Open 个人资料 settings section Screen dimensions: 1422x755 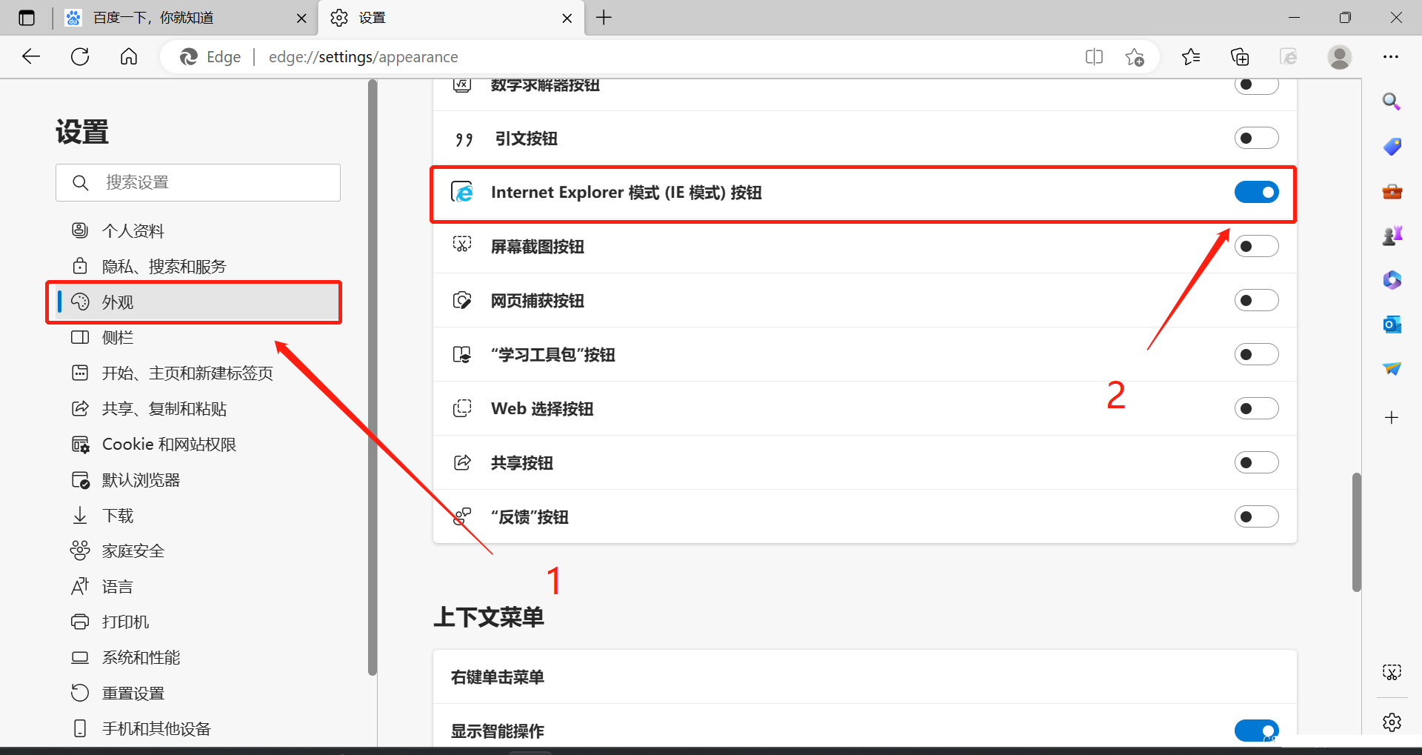coord(198,231)
